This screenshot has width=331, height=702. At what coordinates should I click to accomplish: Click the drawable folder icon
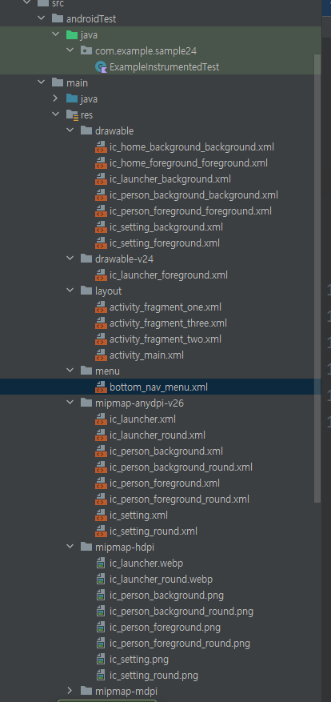86,130
